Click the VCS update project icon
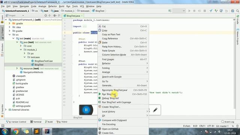The width and height of the screenshot is (240, 135). [x=211, y=11]
